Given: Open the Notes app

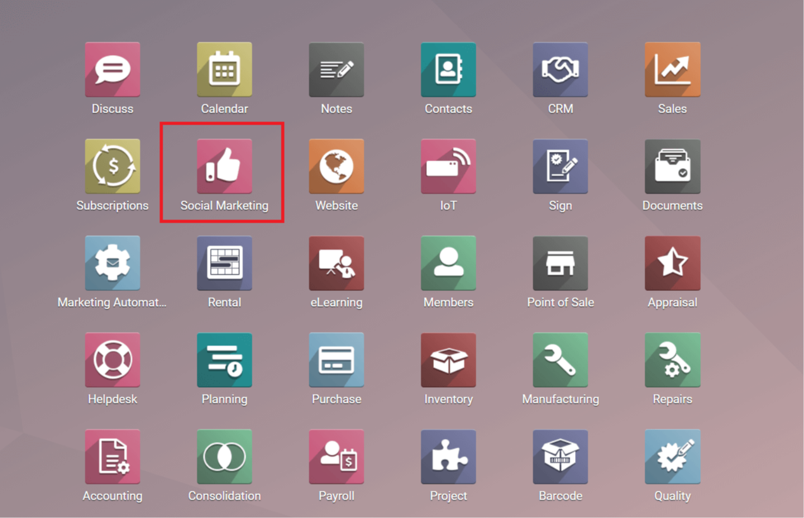Looking at the screenshot, I should (337, 70).
